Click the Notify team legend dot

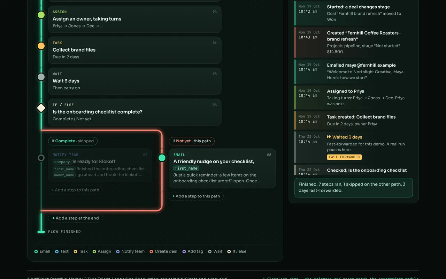118,251
